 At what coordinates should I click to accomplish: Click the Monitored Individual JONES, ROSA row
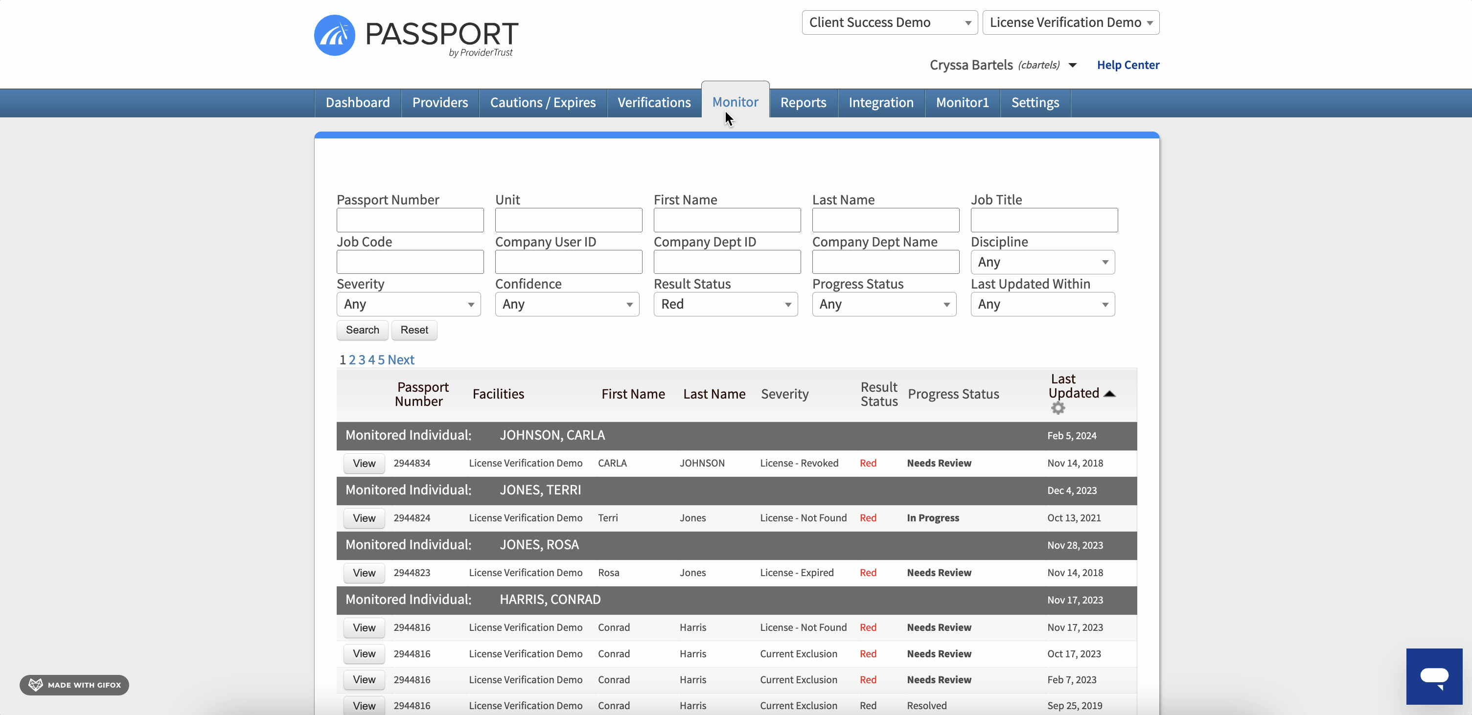click(x=736, y=545)
